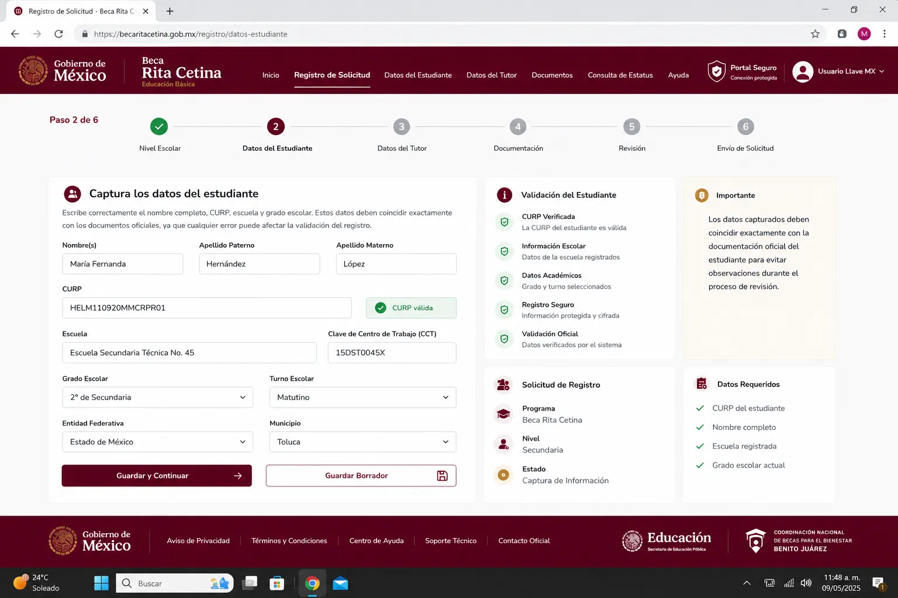Bookmark this page with the star icon
This screenshot has height=598, width=898.
pyautogui.click(x=815, y=34)
